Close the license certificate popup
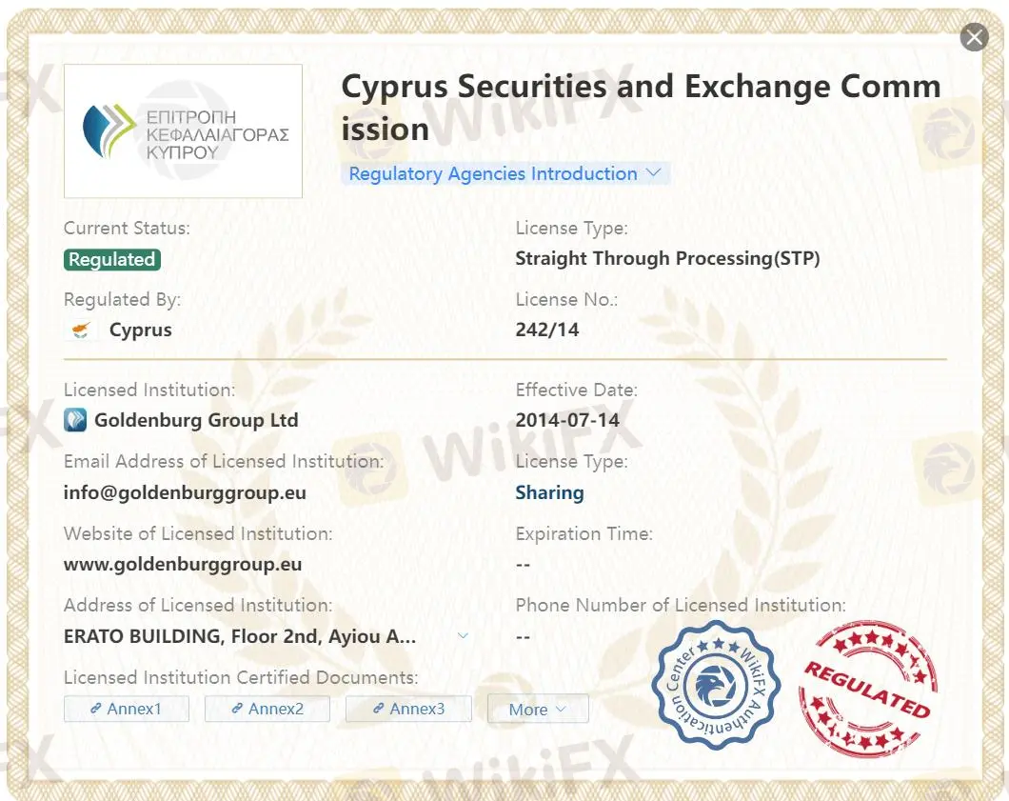 [x=974, y=37]
